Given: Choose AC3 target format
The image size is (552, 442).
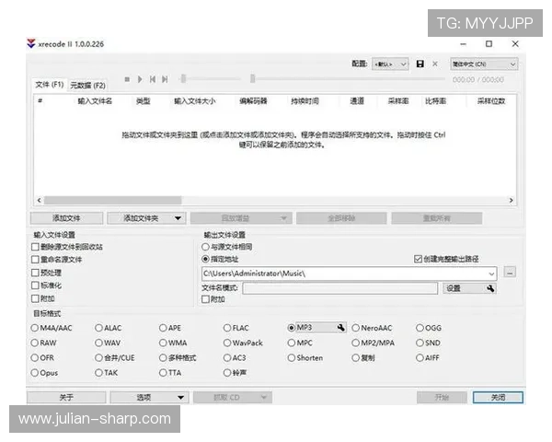Looking at the screenshot, I should (x=227, y=358).
